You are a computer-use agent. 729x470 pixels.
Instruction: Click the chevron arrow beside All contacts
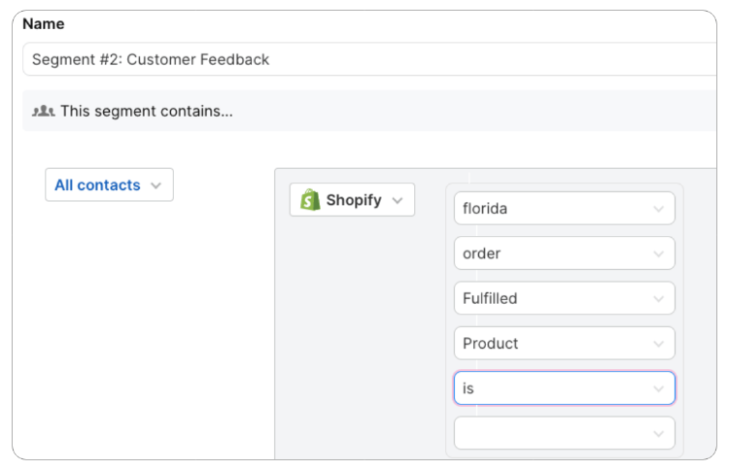(x=156, y=185)
